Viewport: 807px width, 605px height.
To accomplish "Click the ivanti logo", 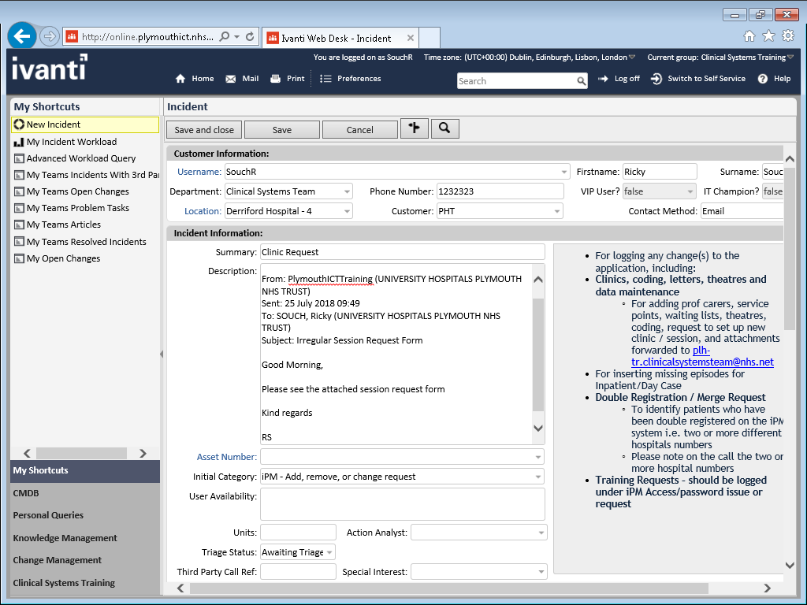I will click(50, 68).
